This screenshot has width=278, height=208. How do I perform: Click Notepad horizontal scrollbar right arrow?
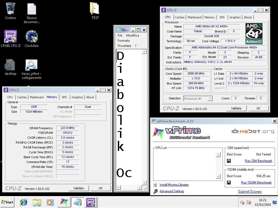coord(140,187)
